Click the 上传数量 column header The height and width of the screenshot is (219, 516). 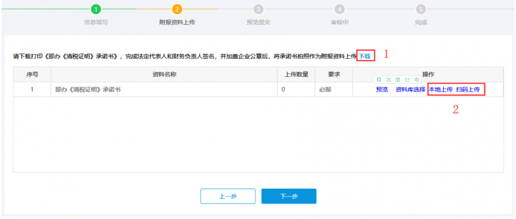pos(296,75)
